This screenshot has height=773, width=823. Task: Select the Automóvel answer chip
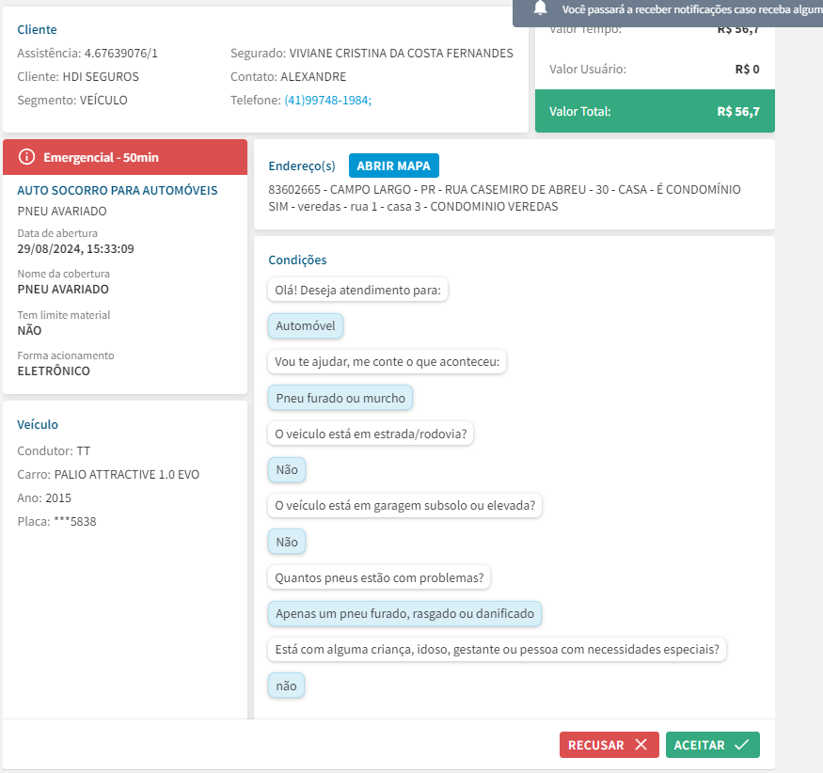coord(306,326)
